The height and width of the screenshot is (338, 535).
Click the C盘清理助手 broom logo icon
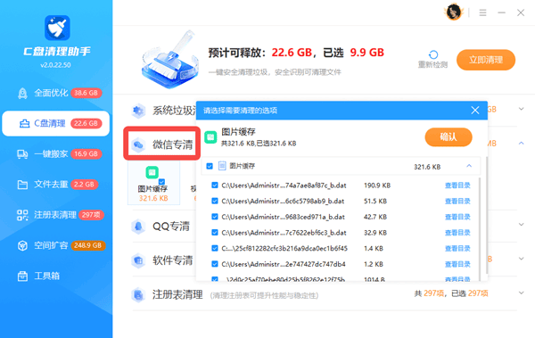57,28
